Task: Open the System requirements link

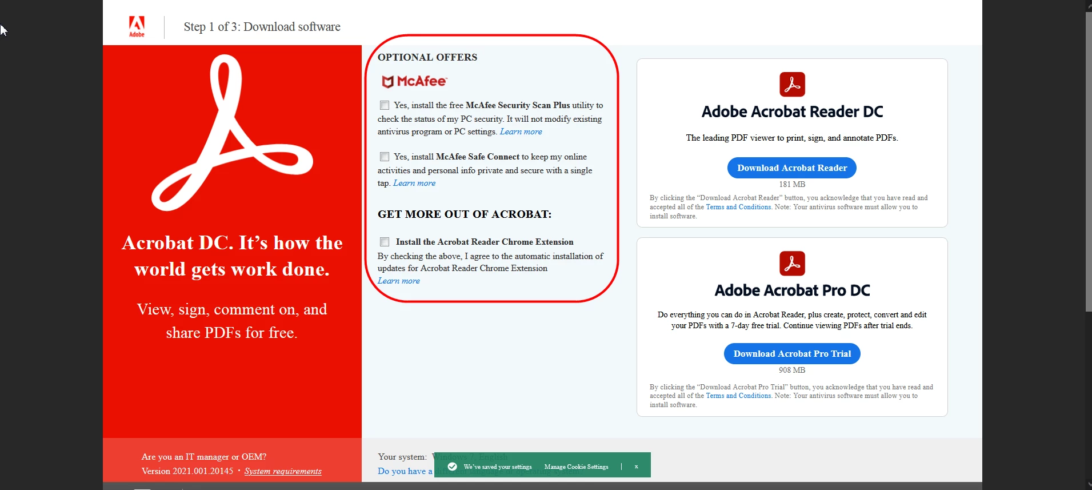Action: [283, 471]
